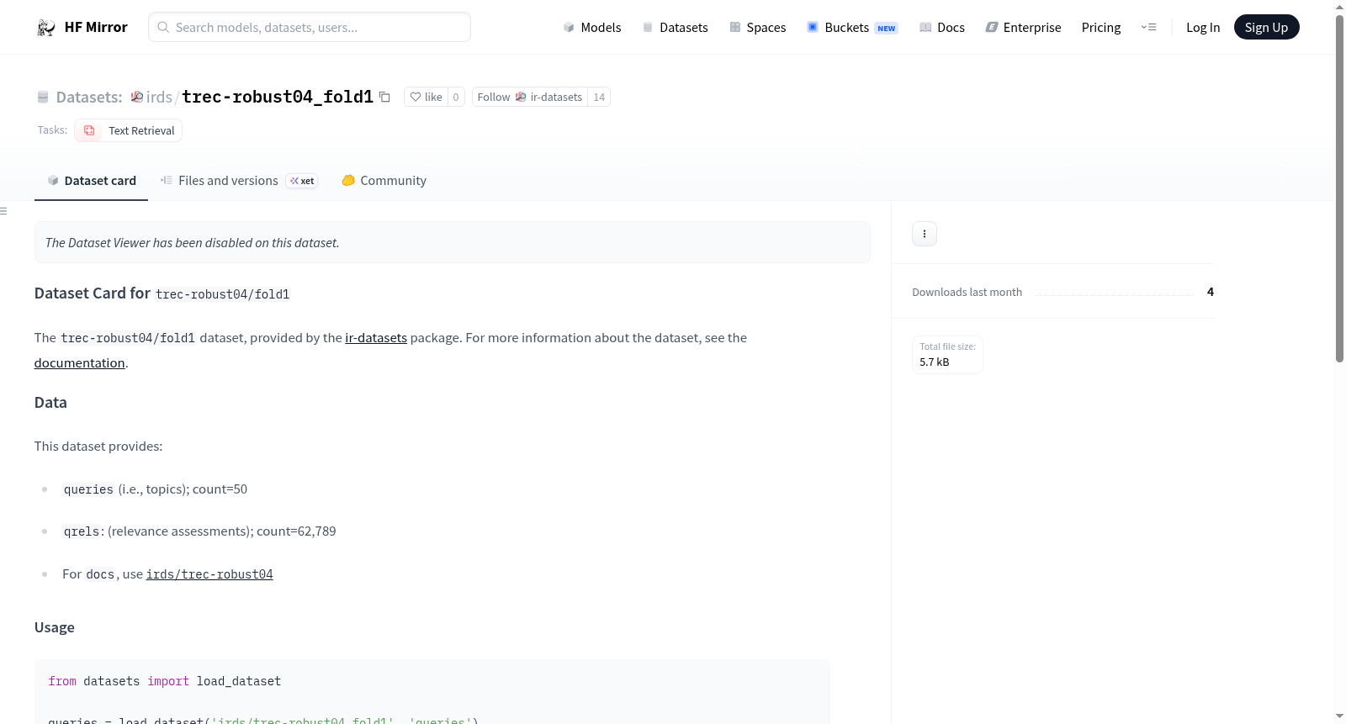This screenshot has width=1346, height=724.
Task: Click the HF Mirror logo icon
Action: tap(46, 28)
